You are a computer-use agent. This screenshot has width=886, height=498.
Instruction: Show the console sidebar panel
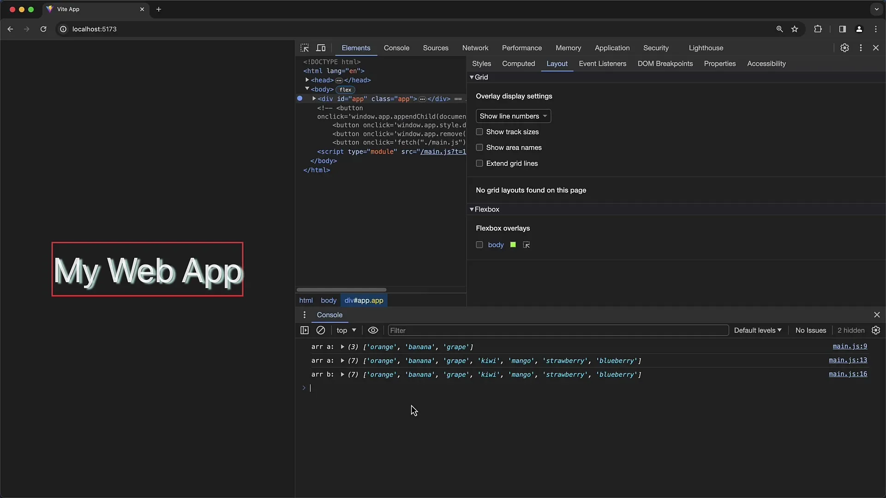[x=305, y=330]
